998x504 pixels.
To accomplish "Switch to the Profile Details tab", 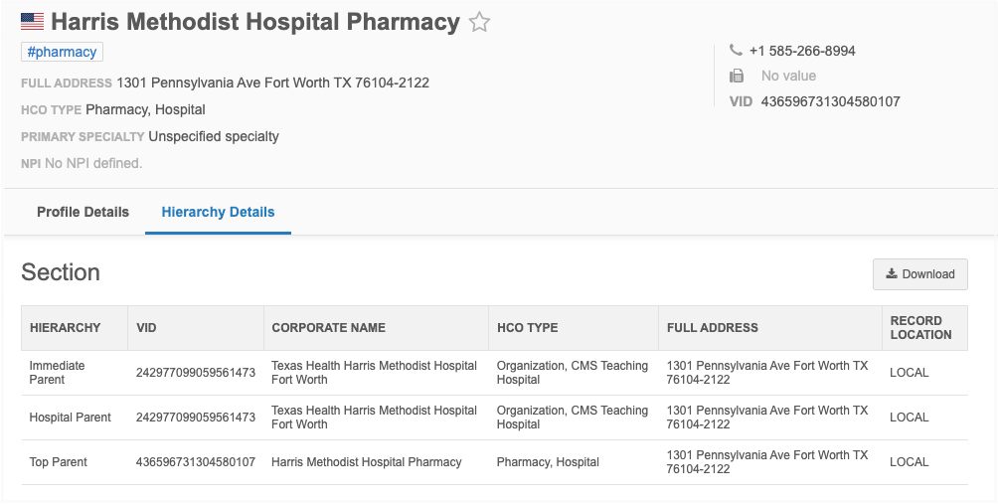I will 83,212.
